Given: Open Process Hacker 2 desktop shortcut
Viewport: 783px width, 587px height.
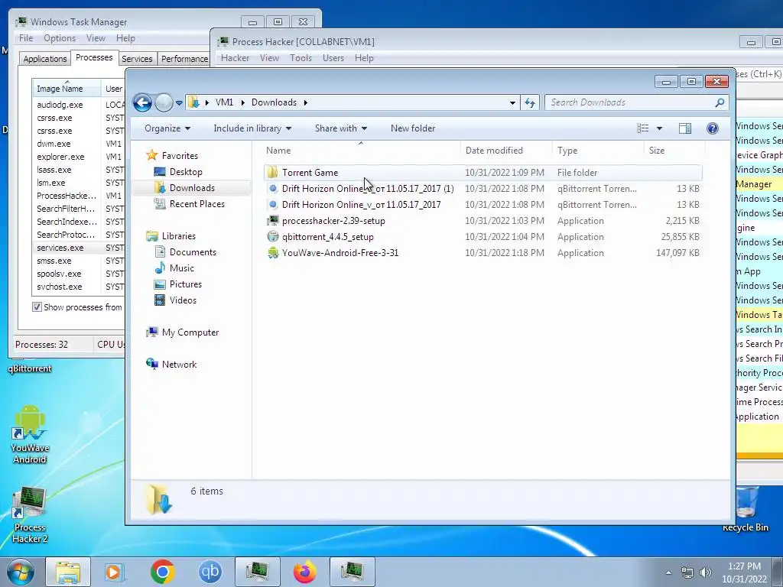Looking at the screenshot, I should [30, 515].
